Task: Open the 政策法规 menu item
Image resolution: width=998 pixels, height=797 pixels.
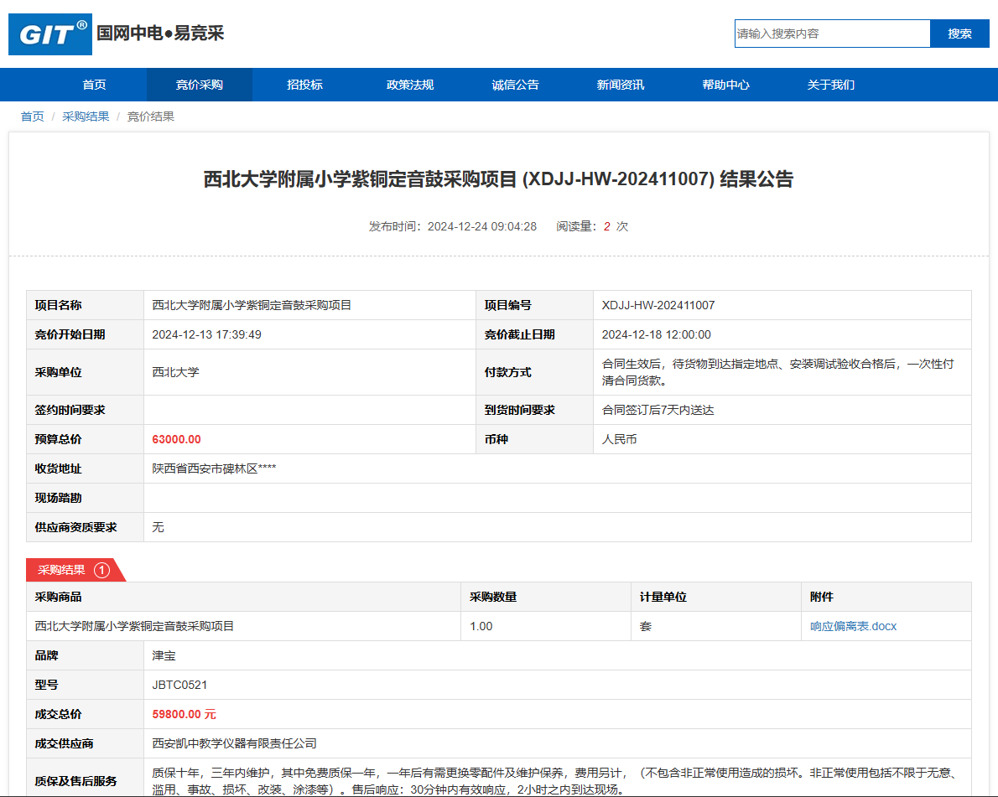Action: point(410,85)
